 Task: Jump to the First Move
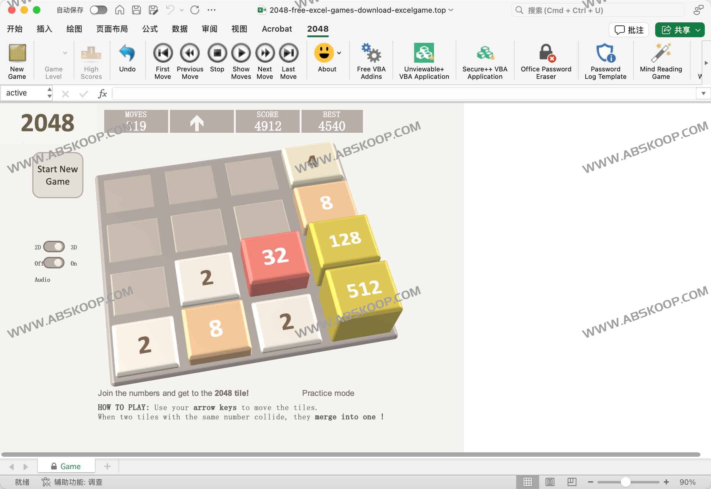pyautogui.click(x=162, y=59)
